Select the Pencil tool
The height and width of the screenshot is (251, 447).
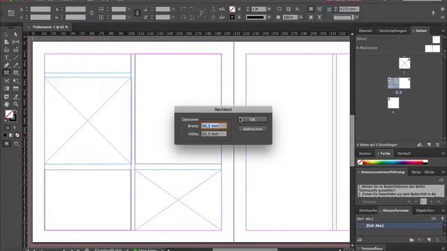(15, 66)
